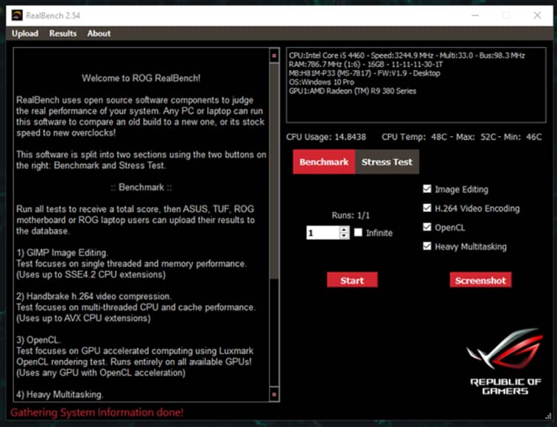Click 'Gathering System Information done!' status
The image size is (557, 427).
[97, 412]
